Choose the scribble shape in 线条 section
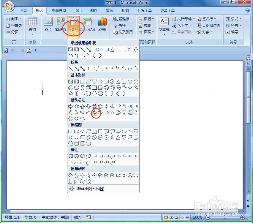 tap(136, 69)
